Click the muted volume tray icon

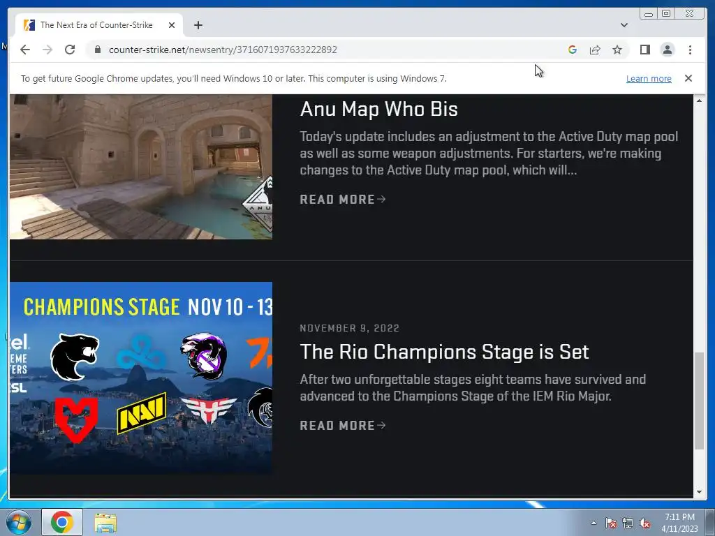pos(644,523)
